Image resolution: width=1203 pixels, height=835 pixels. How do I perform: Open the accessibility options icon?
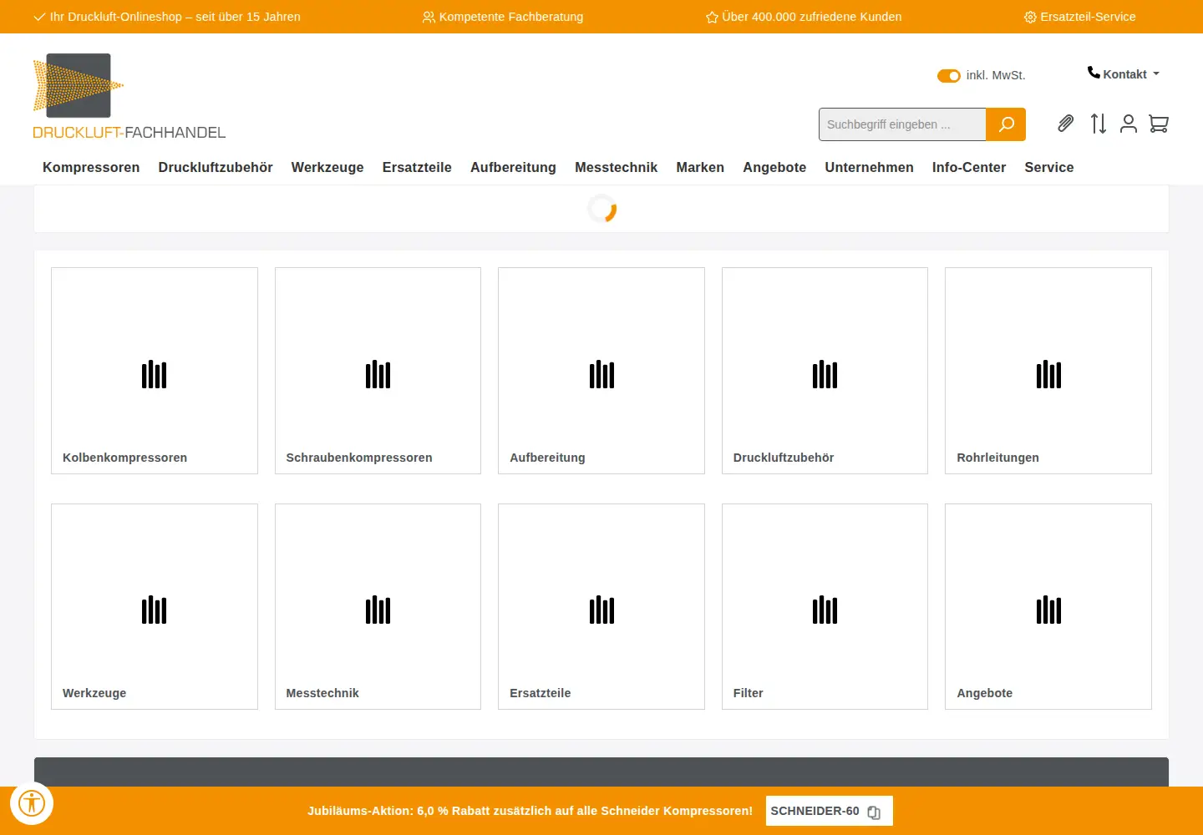click(32, 803)
